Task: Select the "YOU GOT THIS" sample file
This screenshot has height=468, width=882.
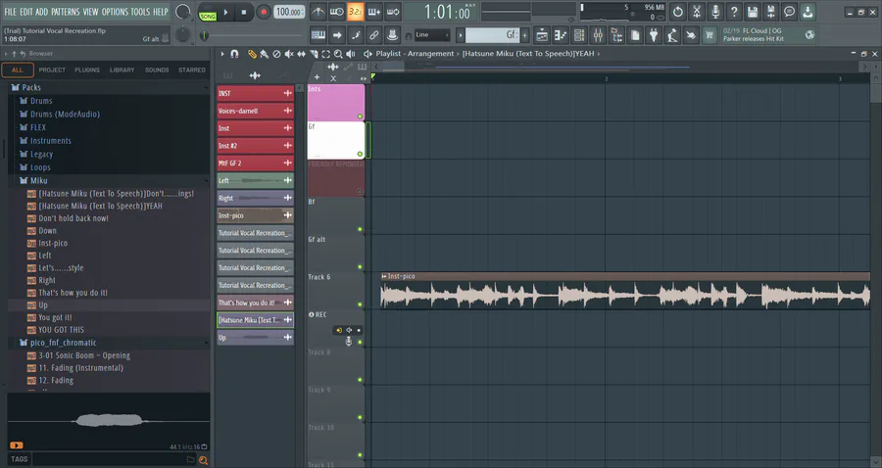Action: pos(61,330)
